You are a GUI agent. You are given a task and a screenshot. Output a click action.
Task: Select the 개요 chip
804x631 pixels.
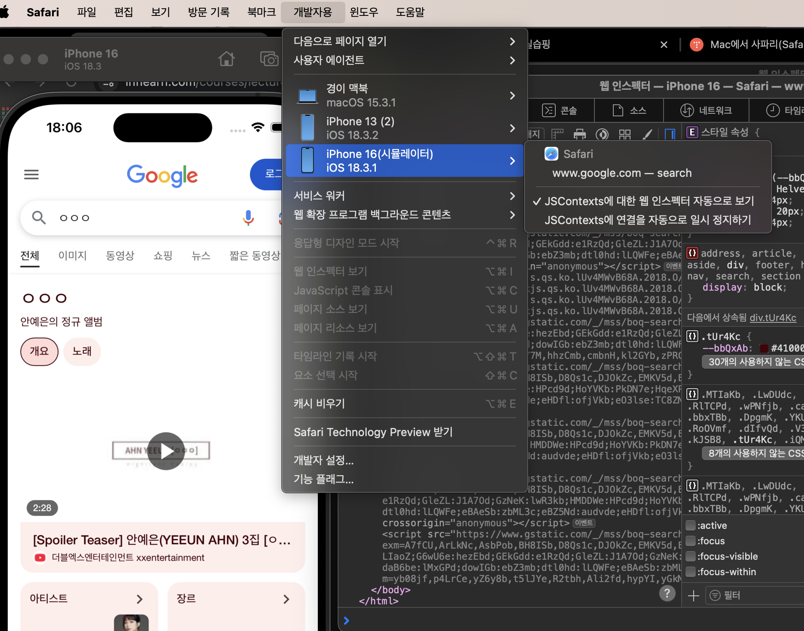pos(39,352)
